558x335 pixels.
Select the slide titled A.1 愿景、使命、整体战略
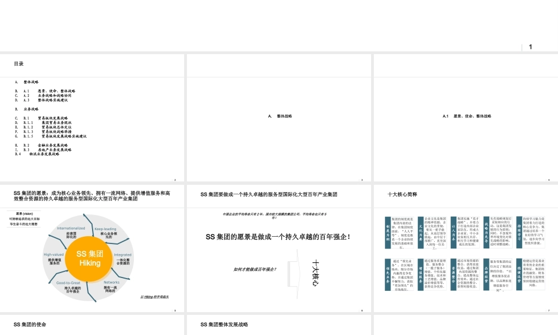(x=466, y=118)
